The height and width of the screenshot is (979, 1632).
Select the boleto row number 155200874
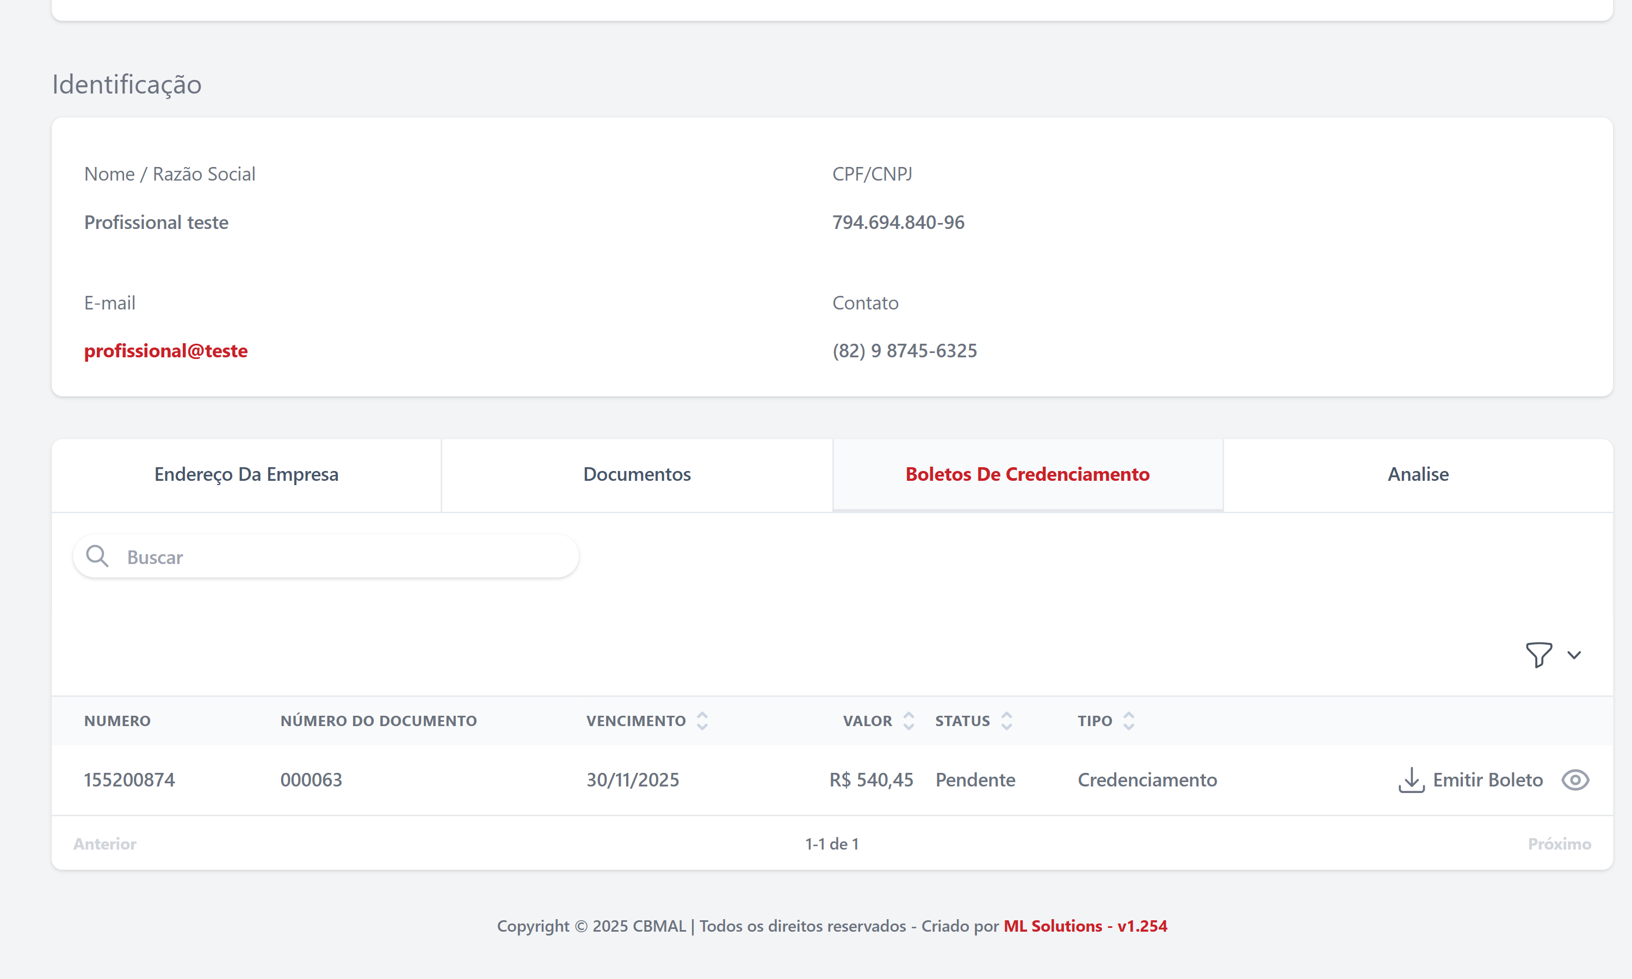tap(129, 780)
